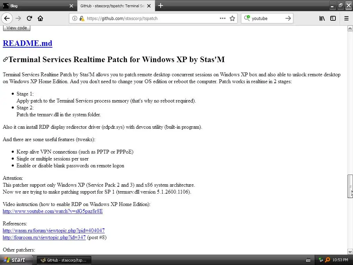Screen dimensions: 353x265
Task: Click 'Single or multiple sessions per user'
Action: (x=52, y=159)
